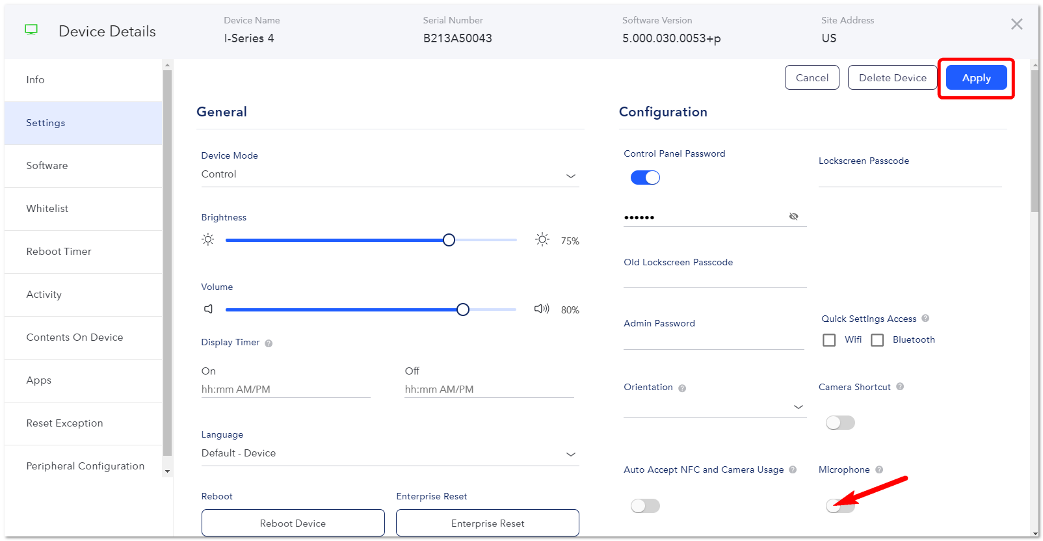1043x541 pixels.
Task: Check the Bluetooth quick settings checkbox
Action: (877, 340)
